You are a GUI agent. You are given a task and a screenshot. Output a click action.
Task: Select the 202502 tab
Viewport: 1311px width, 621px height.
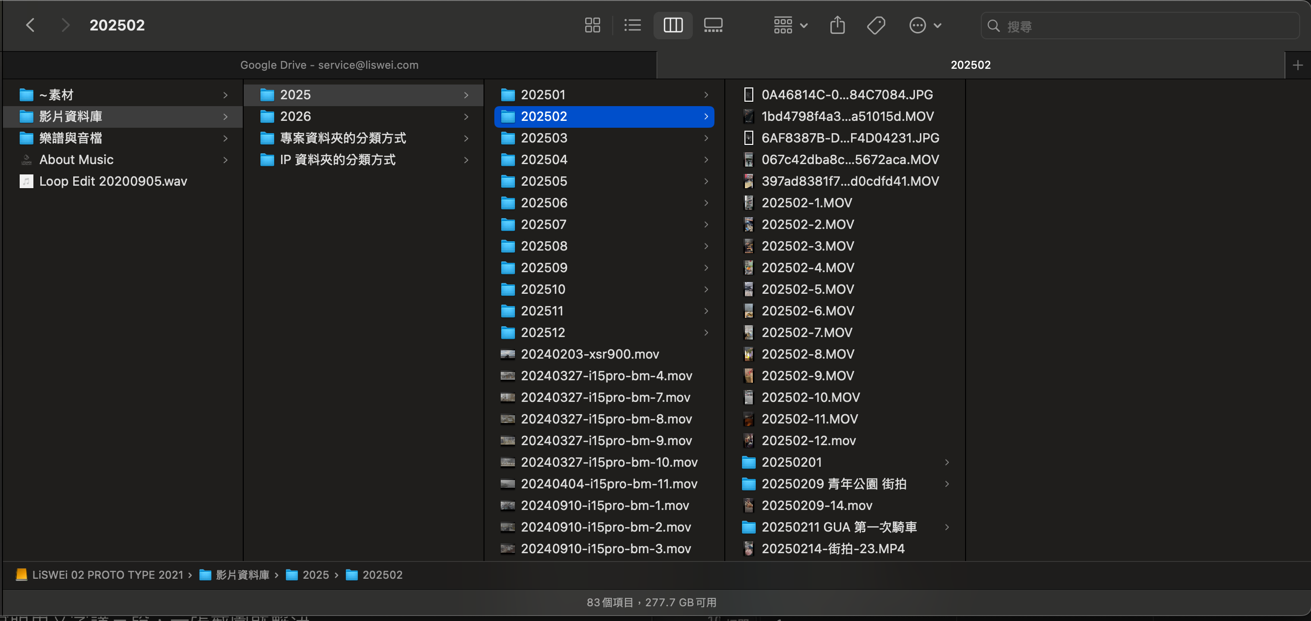(970, 65)
